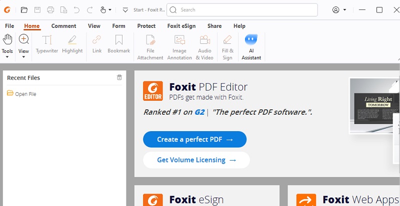
Task: Click the create PDF page icon
Action: (63, 10)
